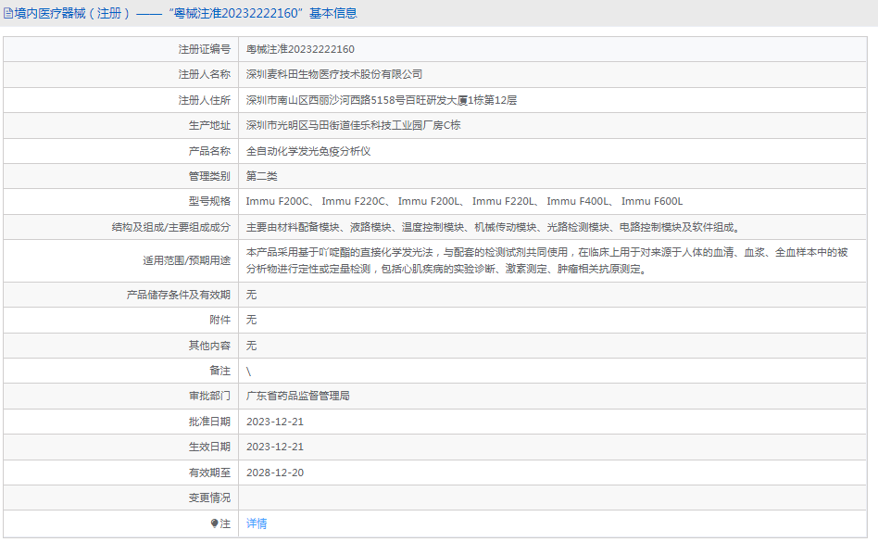Click the 变更情况 label
This screenshot has height=542, width=878.
coord(209,498)
